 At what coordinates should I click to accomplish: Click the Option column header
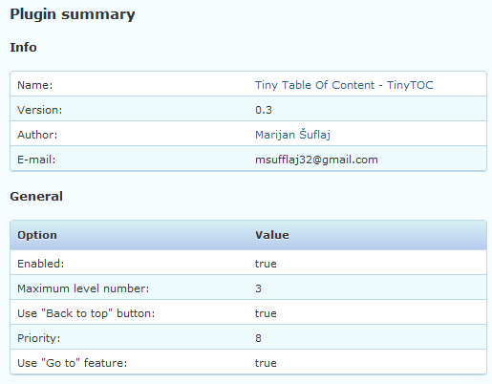click(37, 235)
